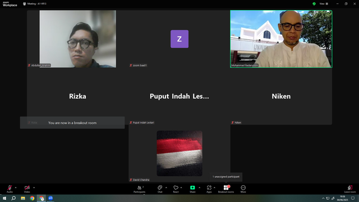The height and width of the screenshot is (202, 359).
Task: Click the purple Z avatar
Action: (x=179, y=39)
